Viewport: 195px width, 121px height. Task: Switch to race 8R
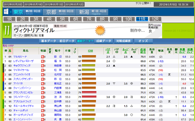(x=102, y=19)
